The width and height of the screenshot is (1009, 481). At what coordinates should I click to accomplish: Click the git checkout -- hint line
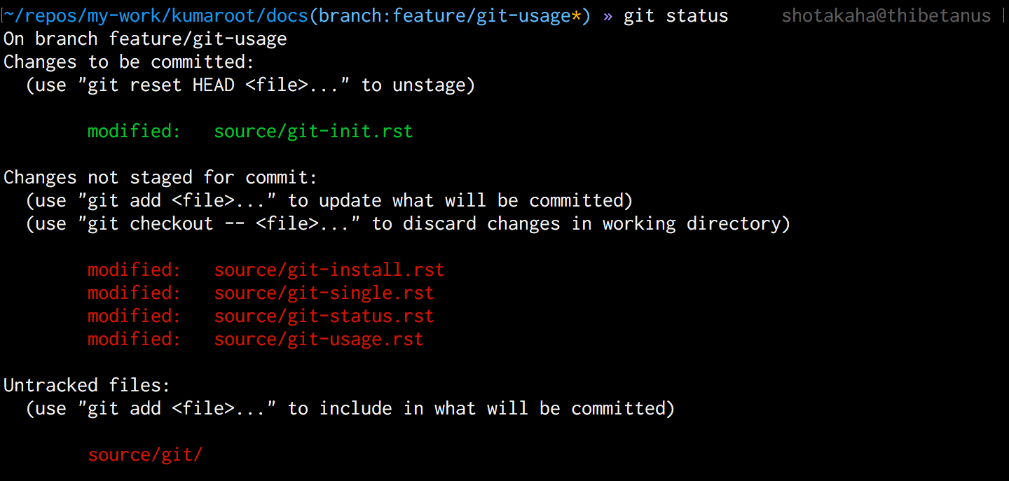click(x=408, y=224)
